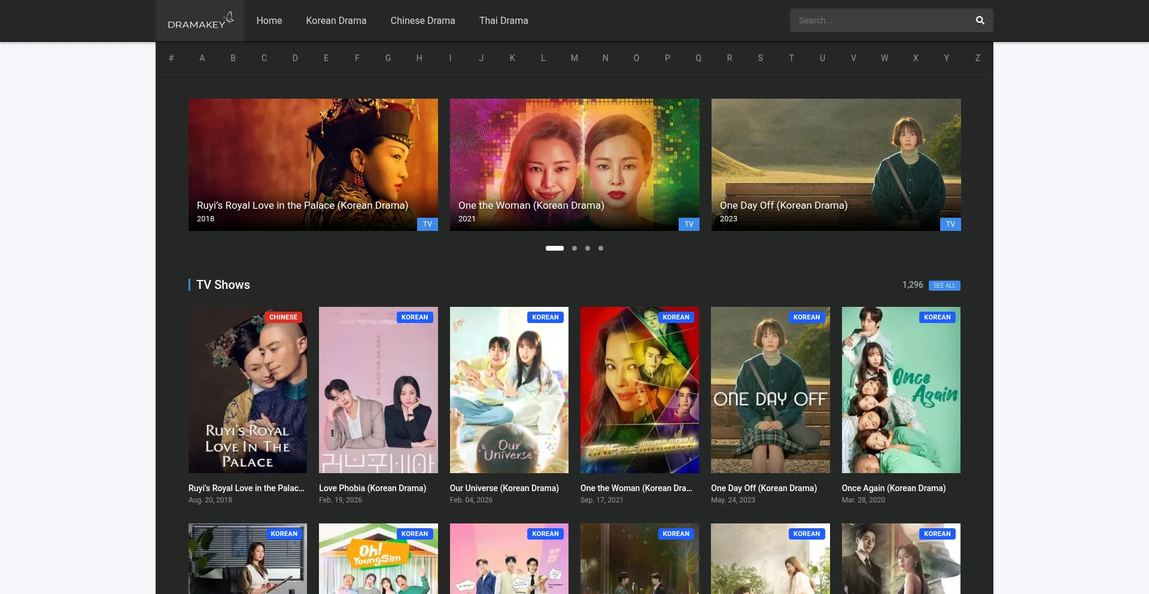Click the TV tag on Ruyi's featured banner

point(427,224)
